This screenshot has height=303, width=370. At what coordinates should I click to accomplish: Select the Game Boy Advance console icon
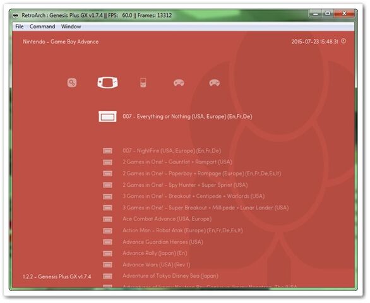click(x=107, y=83)
